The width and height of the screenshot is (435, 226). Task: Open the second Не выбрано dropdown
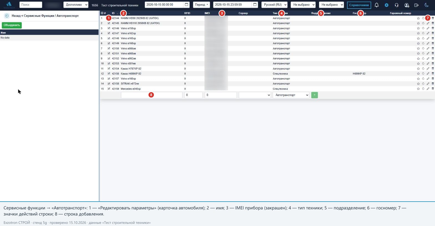coord(331,5)
